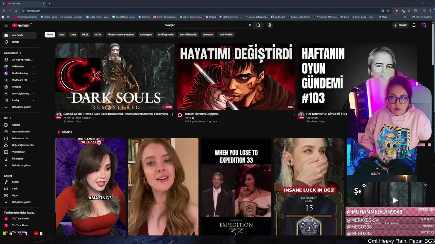The width and height of the screenshot is (435, 244).
Task: Expand Daha fazla göster under Siz
Action: pyautogui.click(x=19, y=165)
